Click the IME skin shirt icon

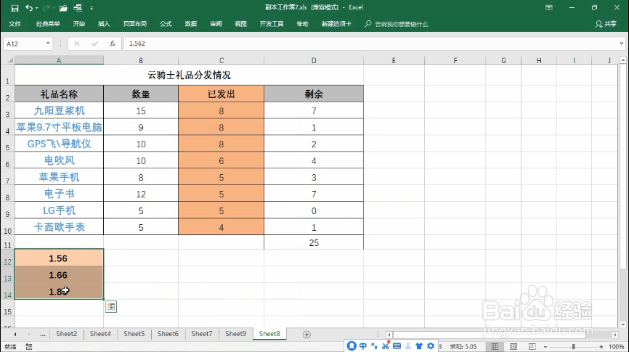click(x=419, y=345)
